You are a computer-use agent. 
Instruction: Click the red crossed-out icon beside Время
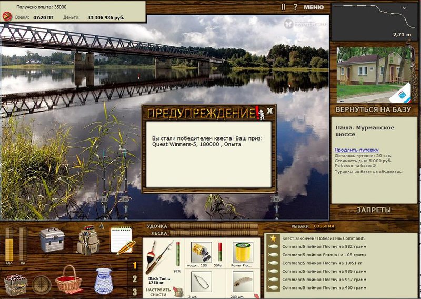(7, 17)
